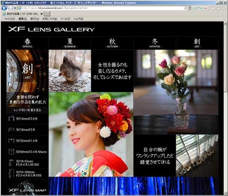The image size is (228, 196).
Task: Open the Home icon in browser toolbar
Action: 213,8
